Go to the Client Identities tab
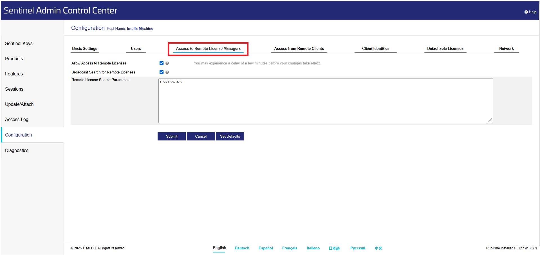540x255 pixels. [x=376, y=48]
